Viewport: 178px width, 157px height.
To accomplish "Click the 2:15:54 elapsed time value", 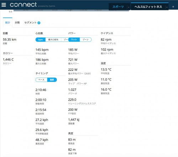I will click(41, 110).
